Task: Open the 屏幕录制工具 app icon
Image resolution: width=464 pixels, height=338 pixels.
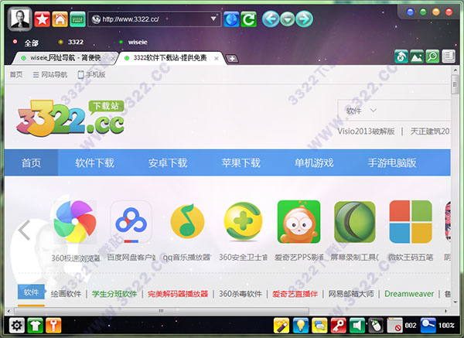Action: (x=355, y=222)
